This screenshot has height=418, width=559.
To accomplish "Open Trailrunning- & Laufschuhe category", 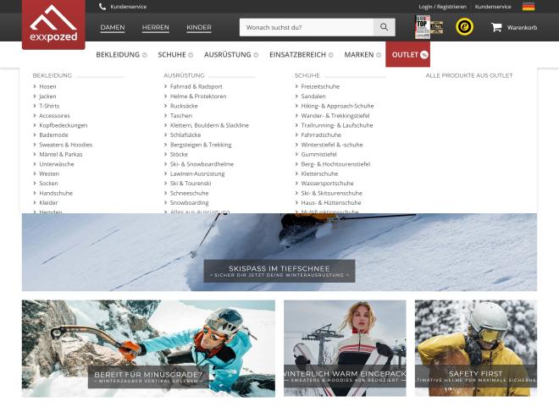I will point(337,125).
